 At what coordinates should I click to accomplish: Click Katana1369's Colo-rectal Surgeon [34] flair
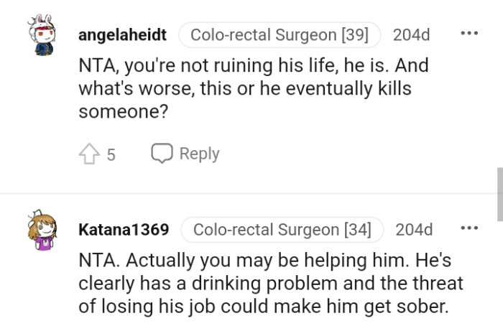[282, 230]
